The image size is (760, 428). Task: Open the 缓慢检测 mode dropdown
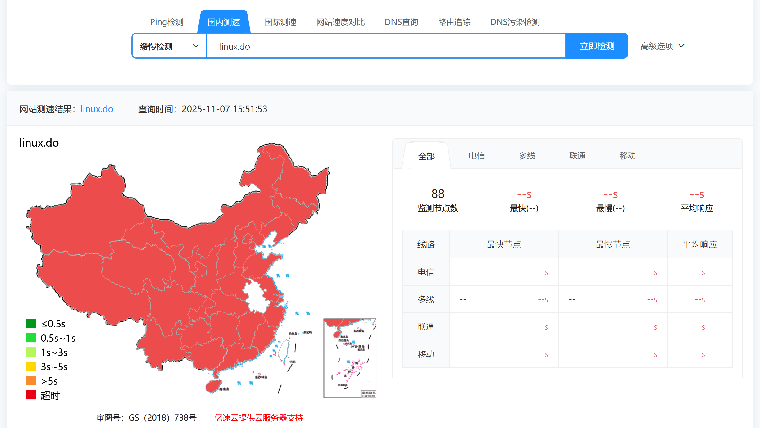click(x=169, y=46)
